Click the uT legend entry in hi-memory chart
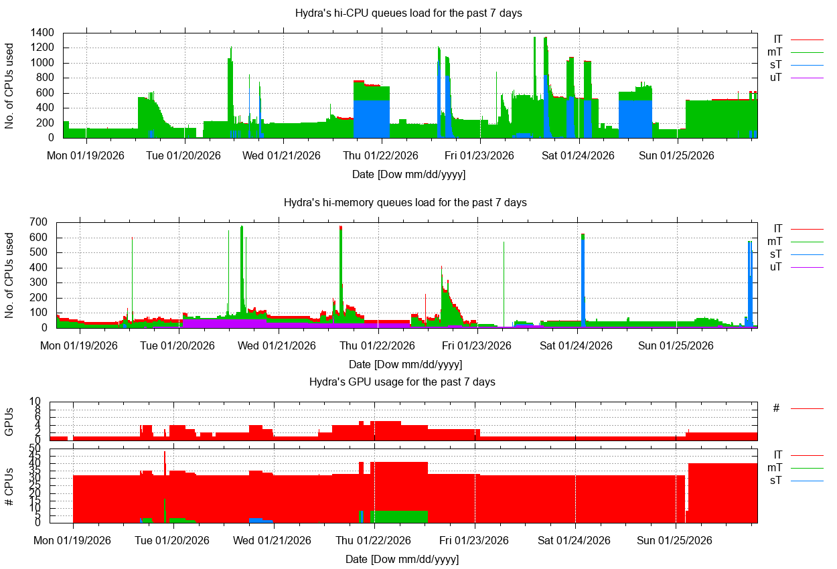Viewport: 837px width, 569px height. coord(775,267)
